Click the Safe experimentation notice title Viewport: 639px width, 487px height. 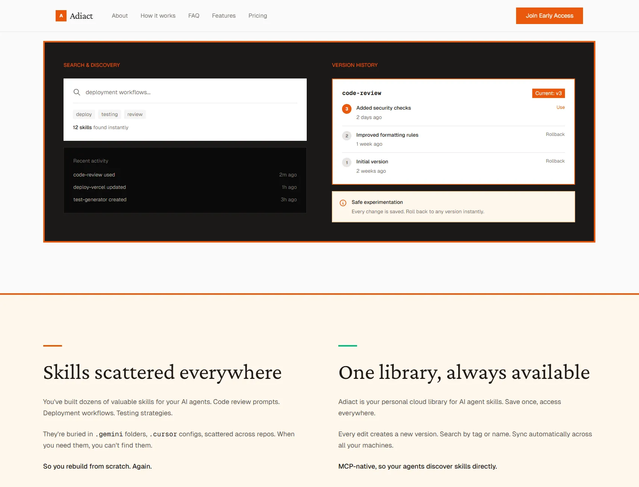377,202
